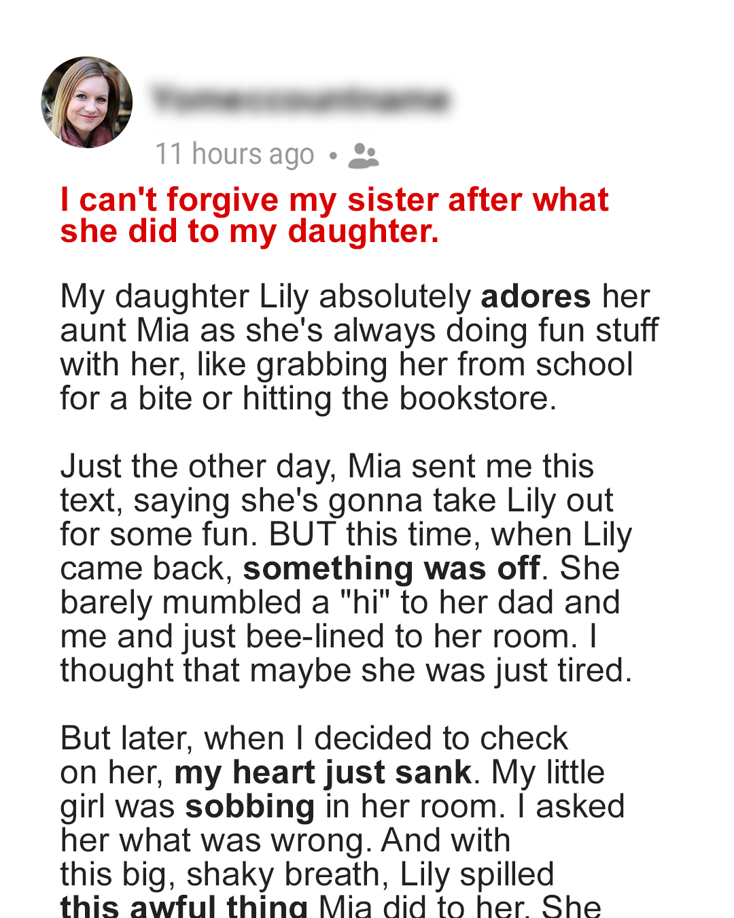Screen dimensions: 734x918
Task: Click the bold phrase "my heart just sank"
Action: click(x=323, y=772)
